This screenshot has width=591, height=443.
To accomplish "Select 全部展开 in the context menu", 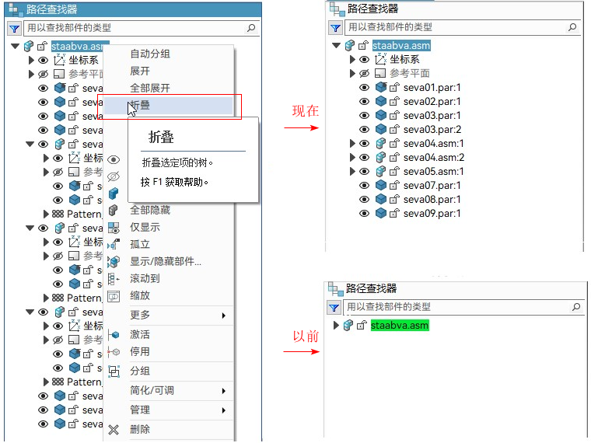I will [149, 88].
